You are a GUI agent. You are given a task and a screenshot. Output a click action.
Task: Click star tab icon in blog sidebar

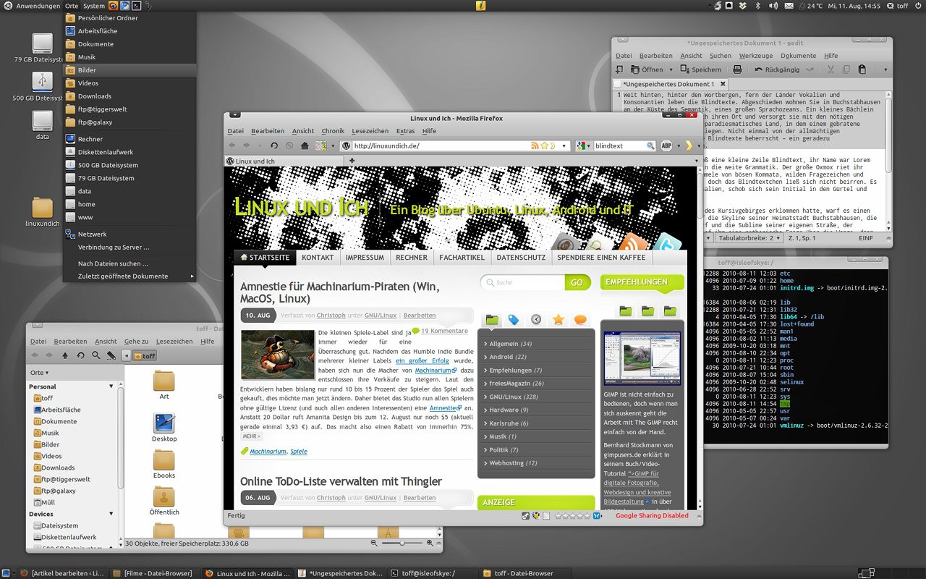[558, 319]
